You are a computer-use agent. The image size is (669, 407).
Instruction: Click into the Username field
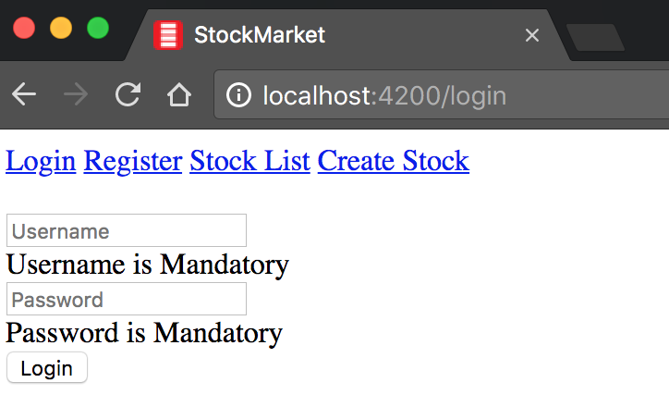point(127,230)
